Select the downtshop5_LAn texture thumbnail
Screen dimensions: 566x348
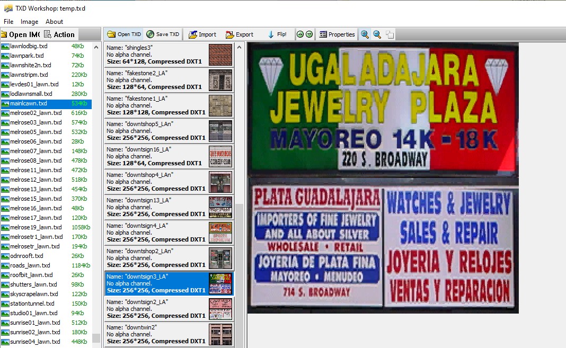[220, 131]
